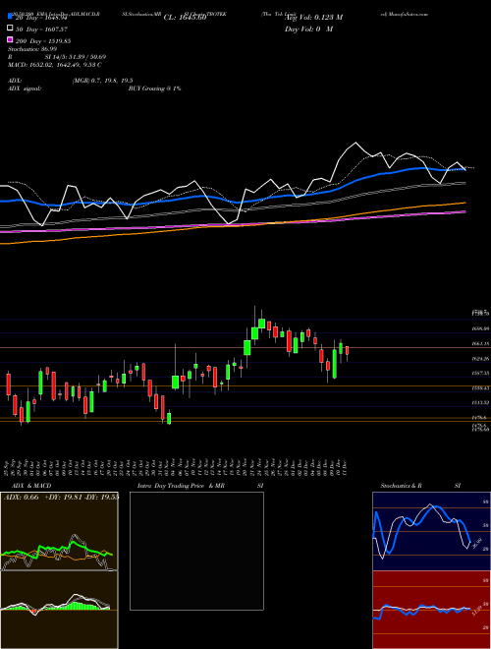Click the 'Stochastics & R' panel heading
Screen dimensions: 491x649
pyautogui.click(x=402, y=486)
